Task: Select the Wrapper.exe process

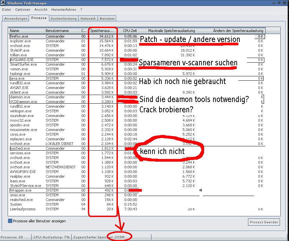Action: click(137, 190)
